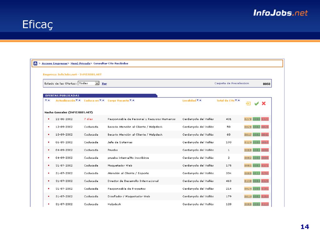
Task: Select the Responsable de Proyectos offer
Action: 127,188
